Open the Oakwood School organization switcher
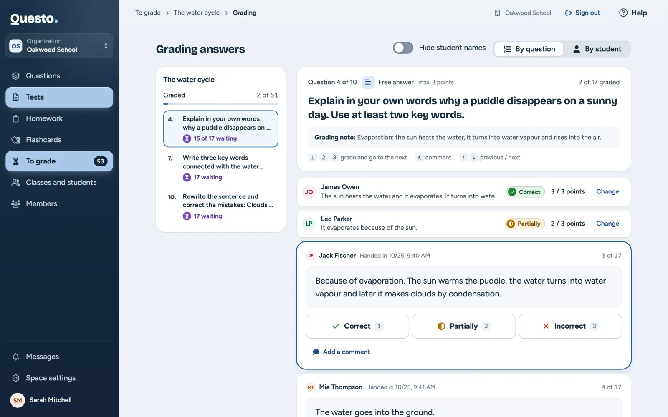 point(59,45)
